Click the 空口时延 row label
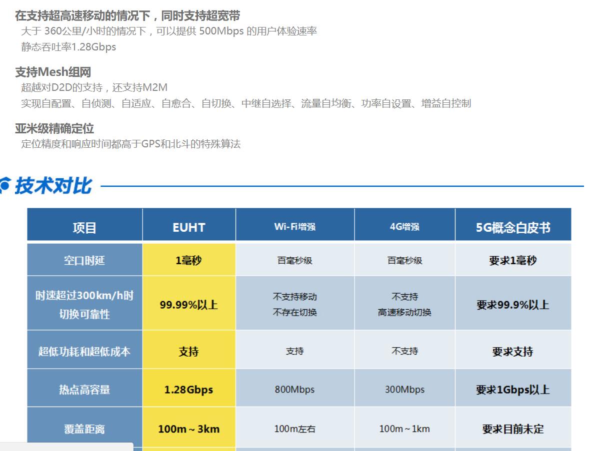596x451 pixels. tap(84, 260)
